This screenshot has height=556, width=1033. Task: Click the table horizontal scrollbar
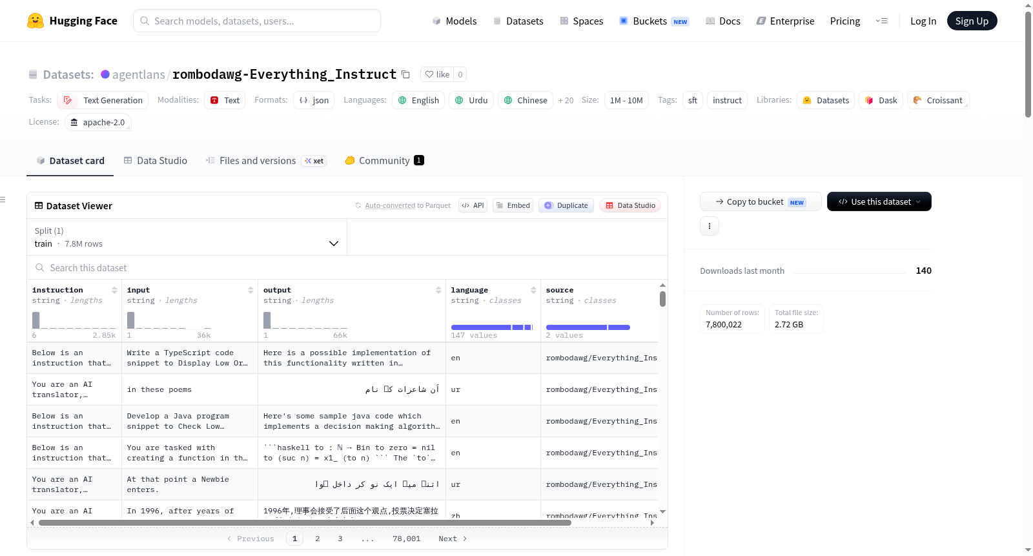305,522
